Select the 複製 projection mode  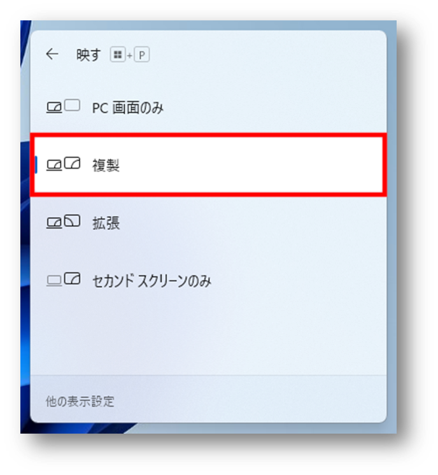tap(208, 165)
